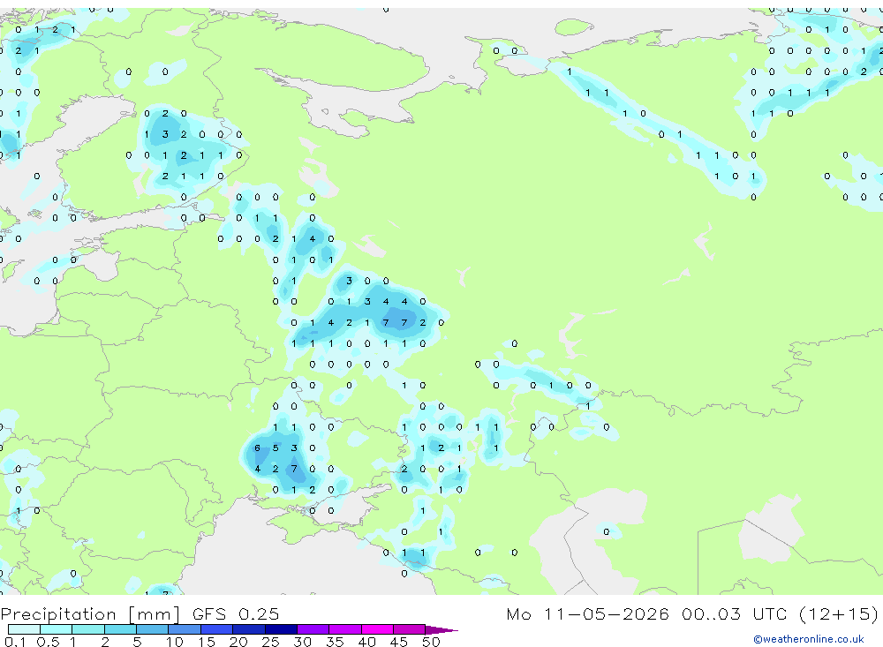Pick the 15–20 mm legend color swatch
The image size is (883, 647).
click(216, 629)
